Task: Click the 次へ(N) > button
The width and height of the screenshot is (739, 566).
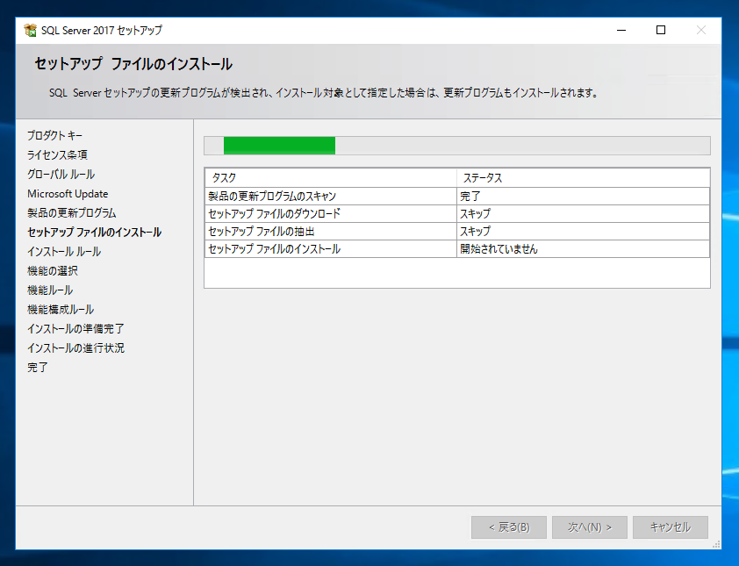Action: click(590, 527)
